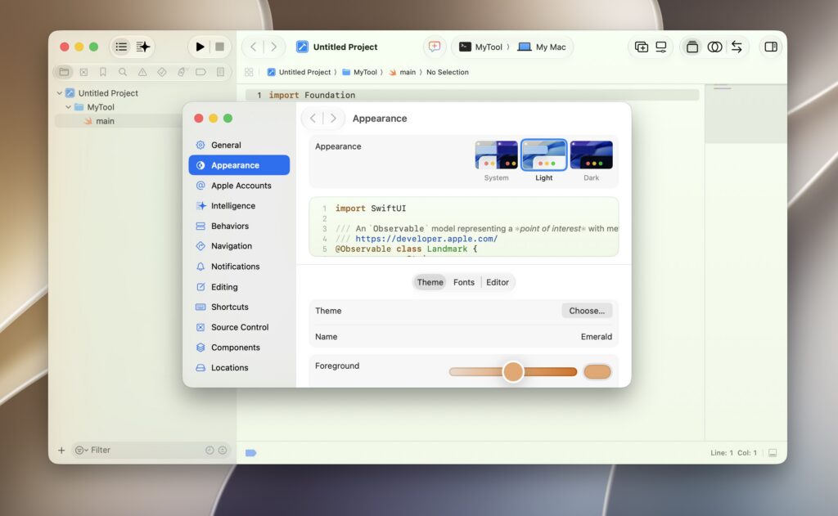
Task: Enable code review arrows icon
Action: (x=737, y=47)
